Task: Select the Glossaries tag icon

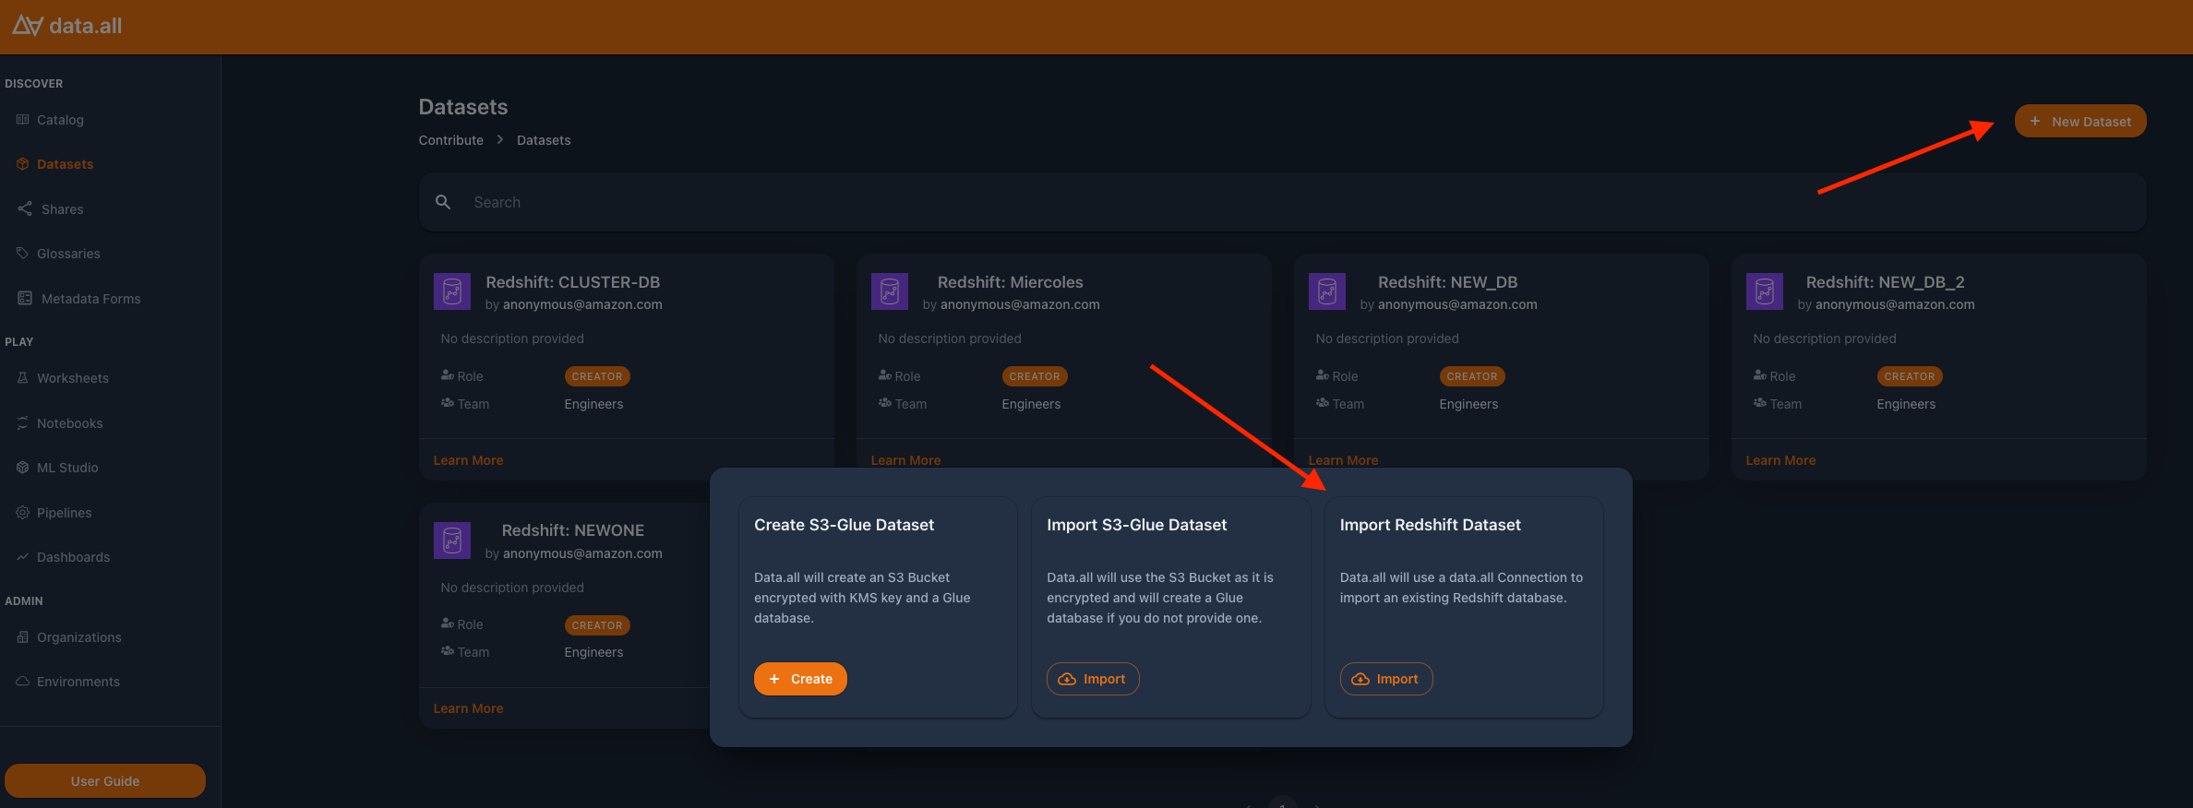Action: pyautogui.click(x=23, y=254)
